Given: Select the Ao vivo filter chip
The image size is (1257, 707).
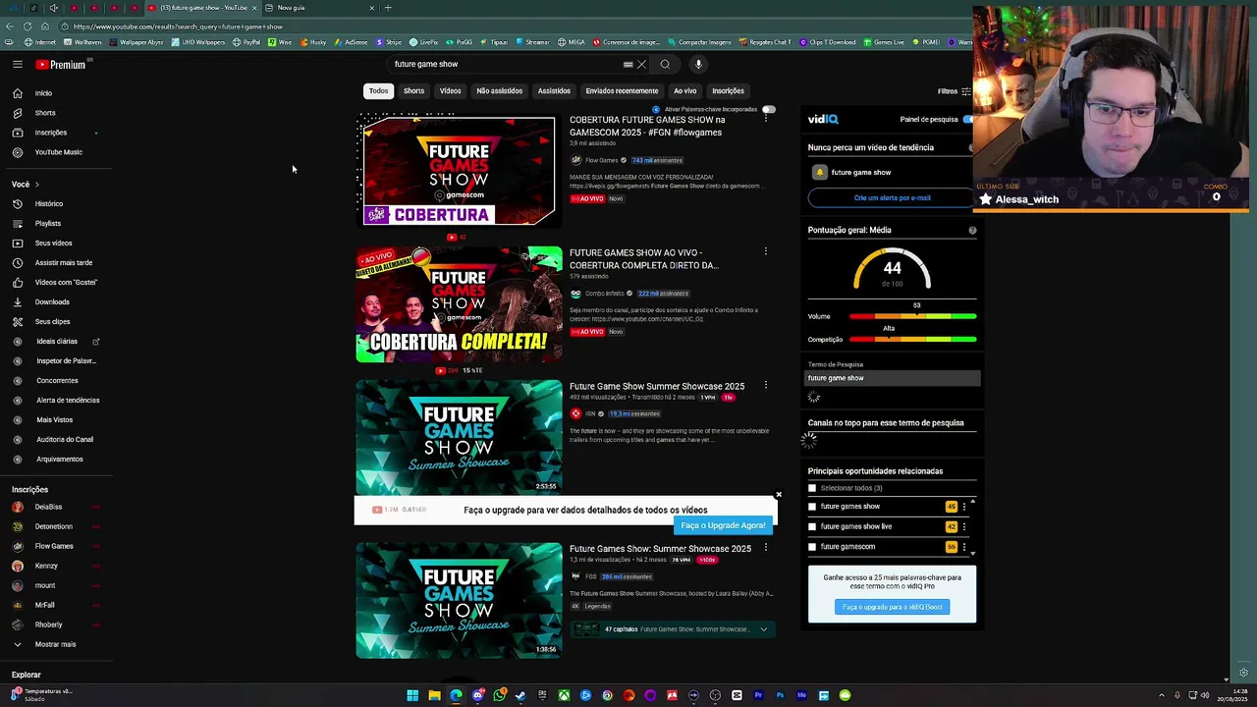Looking at the screenshot, I should pyautogui.click(x=684, y=91).
